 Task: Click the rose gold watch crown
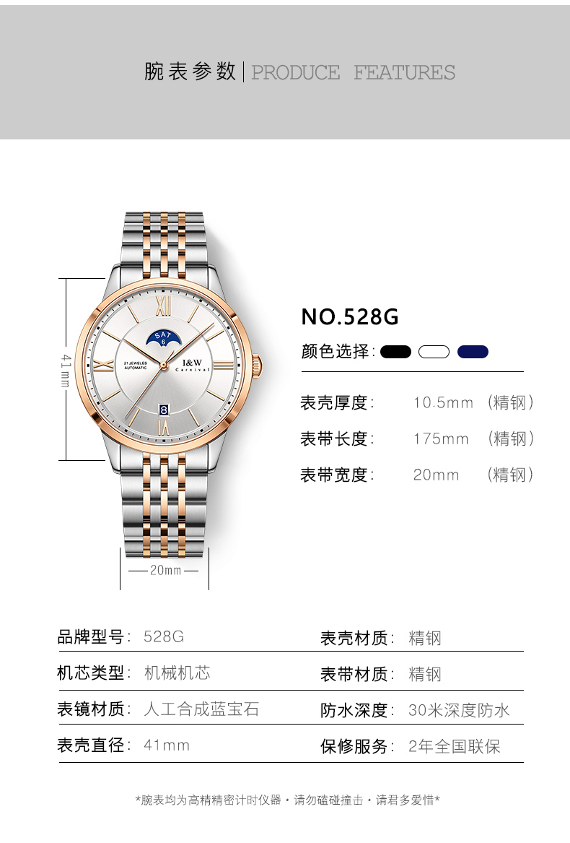point(258,365)
